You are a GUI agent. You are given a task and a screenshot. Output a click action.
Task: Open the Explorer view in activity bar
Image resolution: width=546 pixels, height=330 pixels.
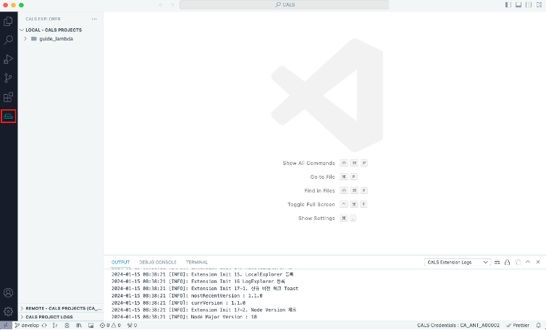point(9,21)
